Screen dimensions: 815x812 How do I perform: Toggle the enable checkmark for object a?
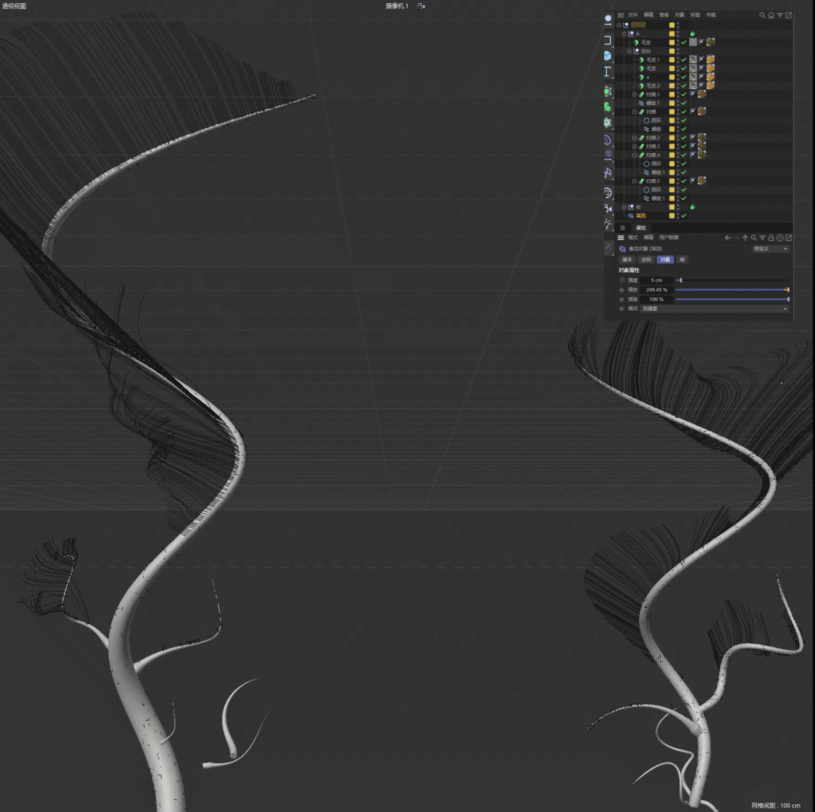tap(683, 77)
